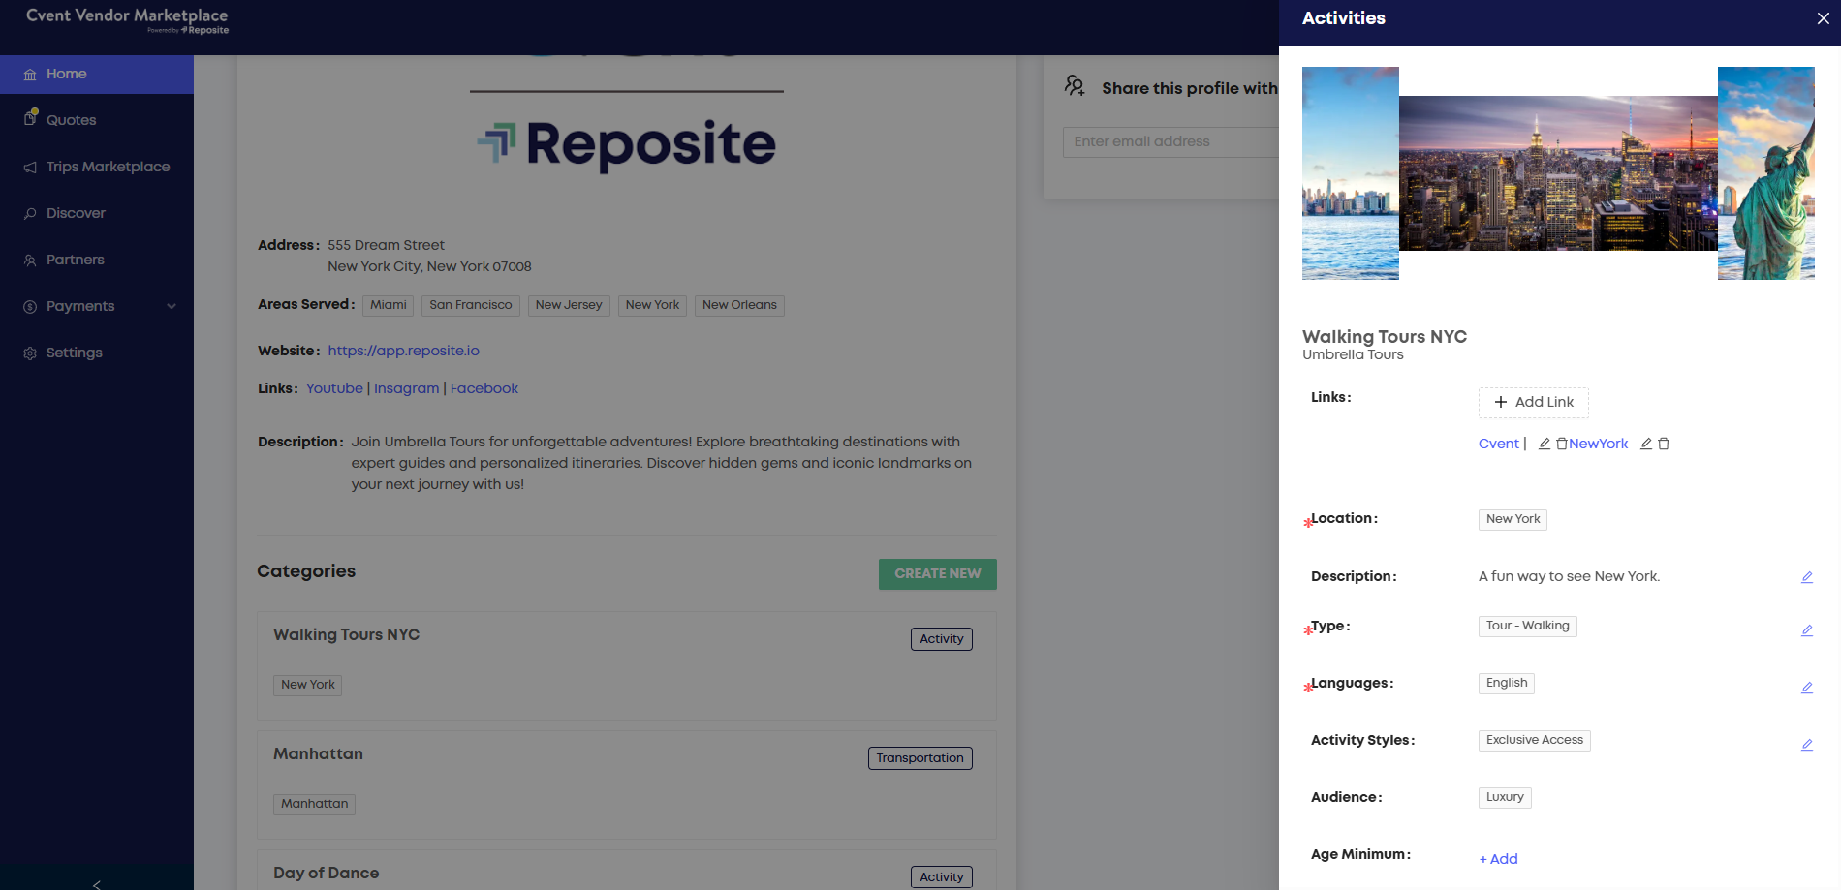Screen dimensions: 1841x890
Task: Click the Partners people icon
Action: (30, 261)
